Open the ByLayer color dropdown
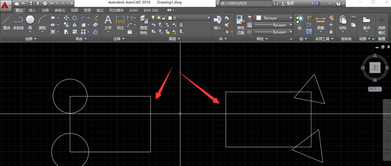The width and height of the screenshot is (391, 166). 274,18
